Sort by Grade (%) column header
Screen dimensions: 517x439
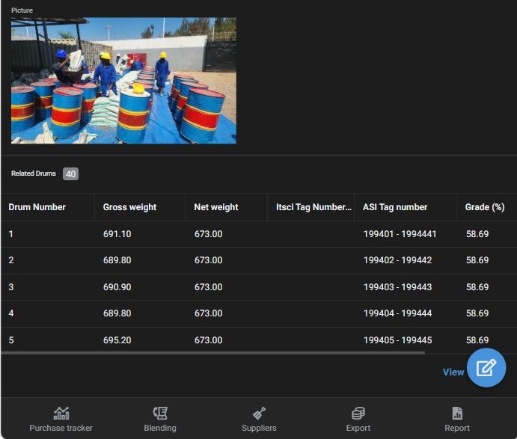click(485, 207)
